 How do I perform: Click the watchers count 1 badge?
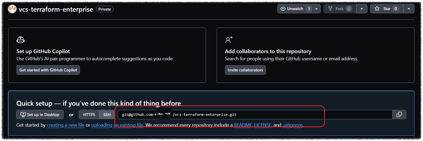pyautogui.click(x=309, y=9)
